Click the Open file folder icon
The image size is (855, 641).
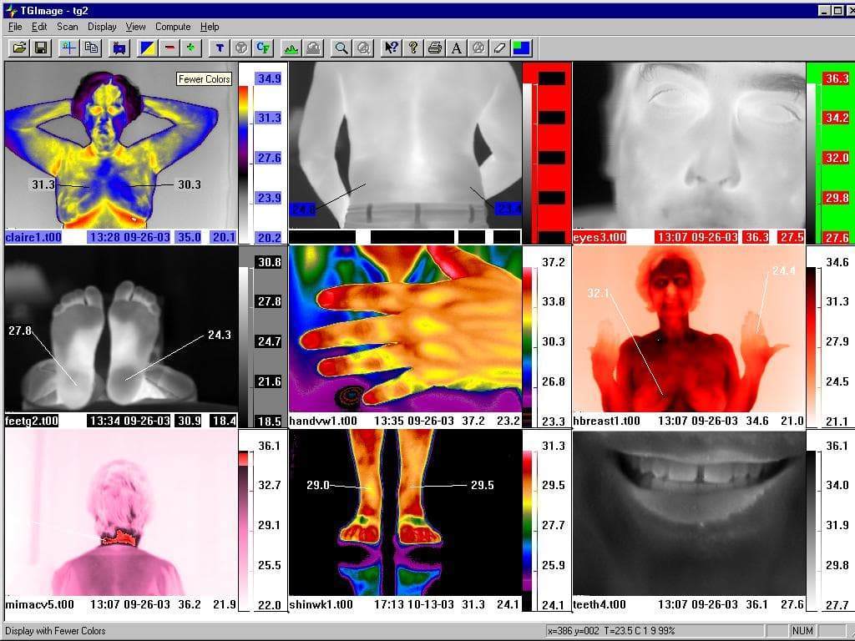coord(18,48)
